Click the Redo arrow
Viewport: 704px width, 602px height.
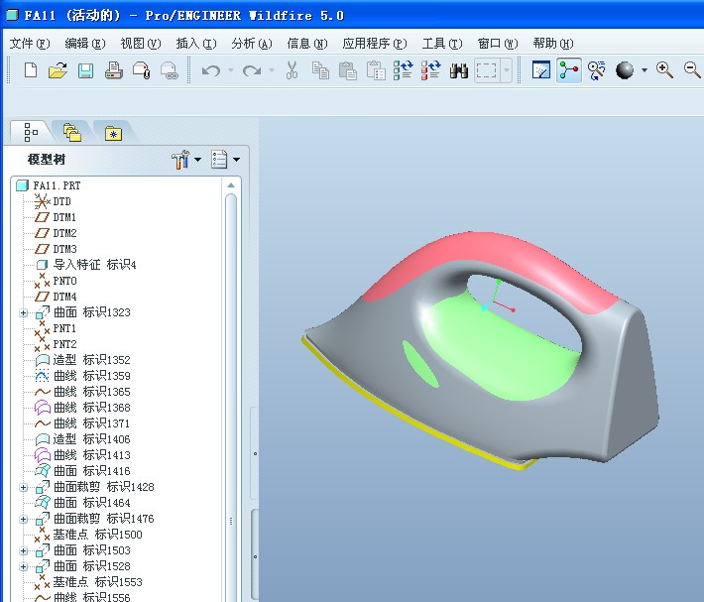click(252, 70)
